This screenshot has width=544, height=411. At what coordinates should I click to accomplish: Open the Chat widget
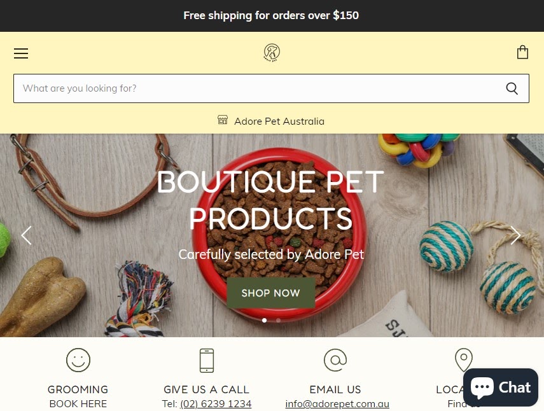pyautogui.click(x=501, y=387)
